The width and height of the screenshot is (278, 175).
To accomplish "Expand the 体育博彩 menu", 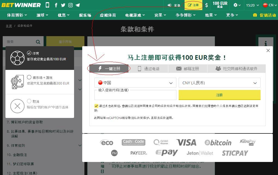I will coord(17,15).
